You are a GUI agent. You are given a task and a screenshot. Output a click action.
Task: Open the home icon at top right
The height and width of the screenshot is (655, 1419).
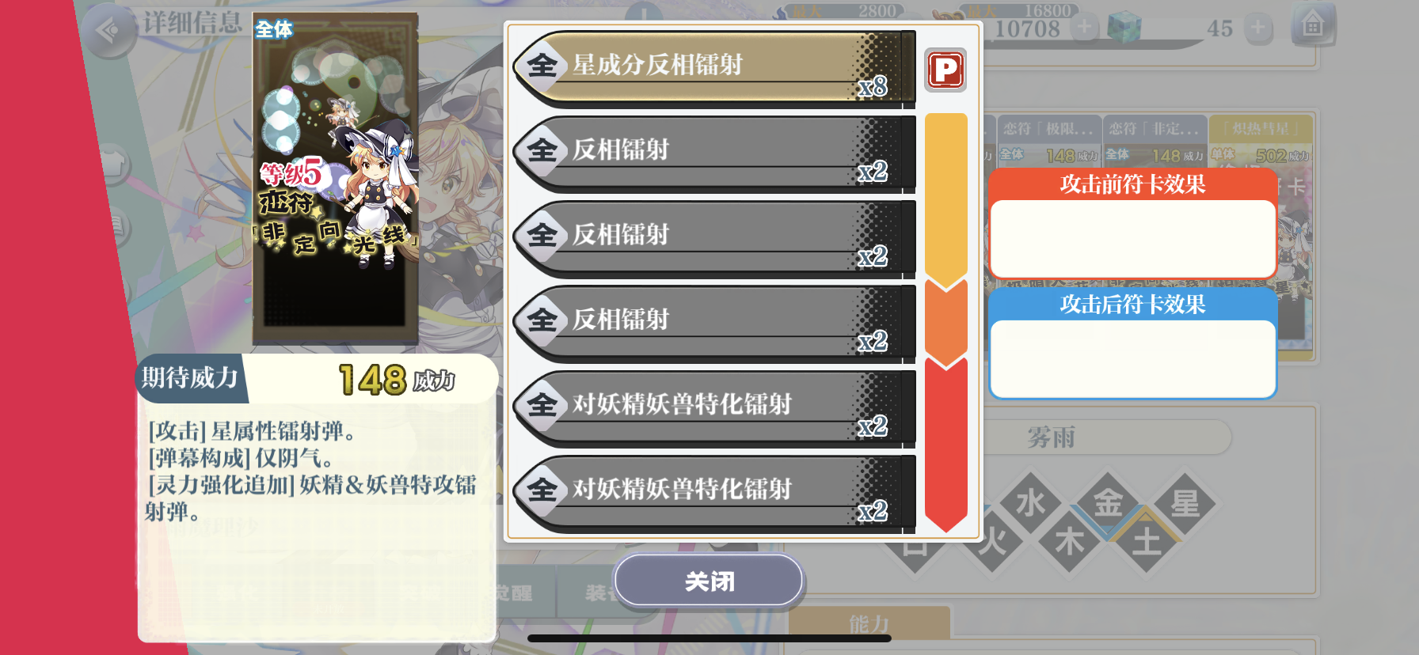tap(1313, 26)
